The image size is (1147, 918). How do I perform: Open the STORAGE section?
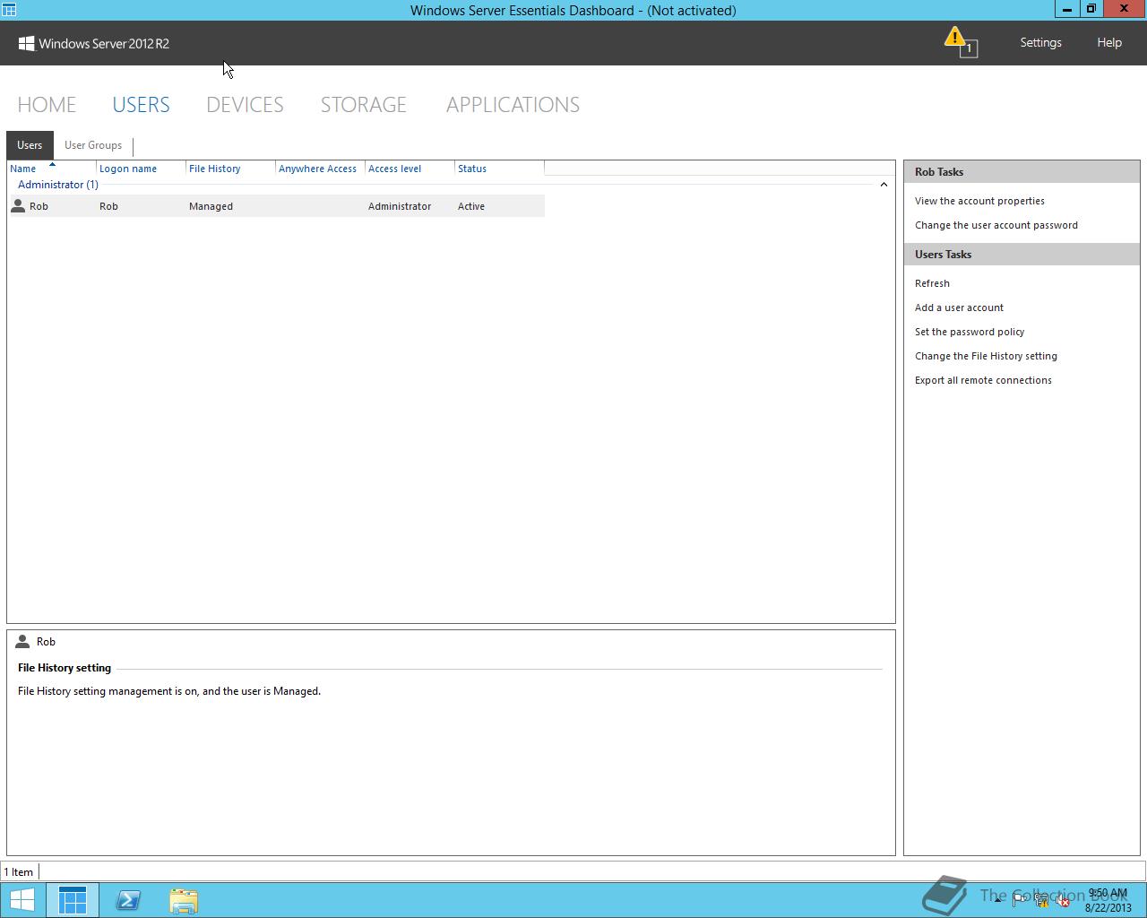coord(363,104)
